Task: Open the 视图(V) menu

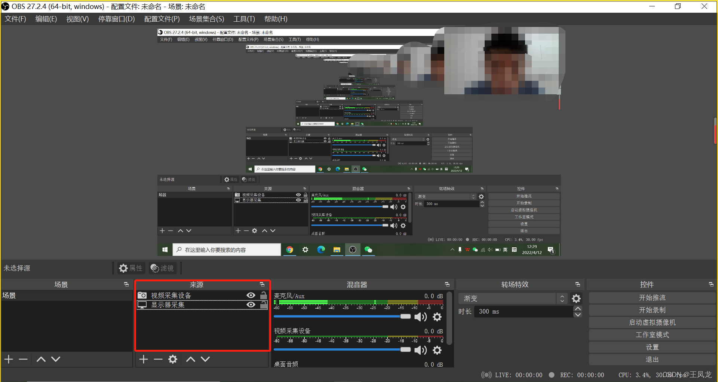Action: tap(77, 19)
